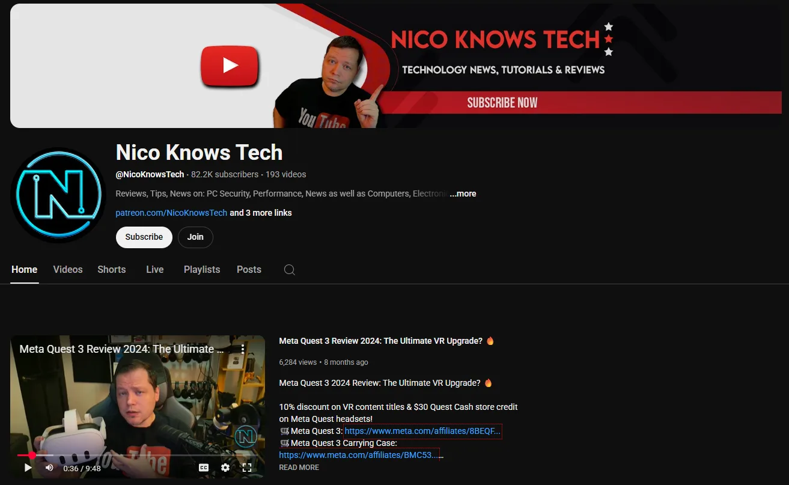This screenshot has width=789, height=485.
Task: Toggle closed captions on the video
Action: point(204,468)
